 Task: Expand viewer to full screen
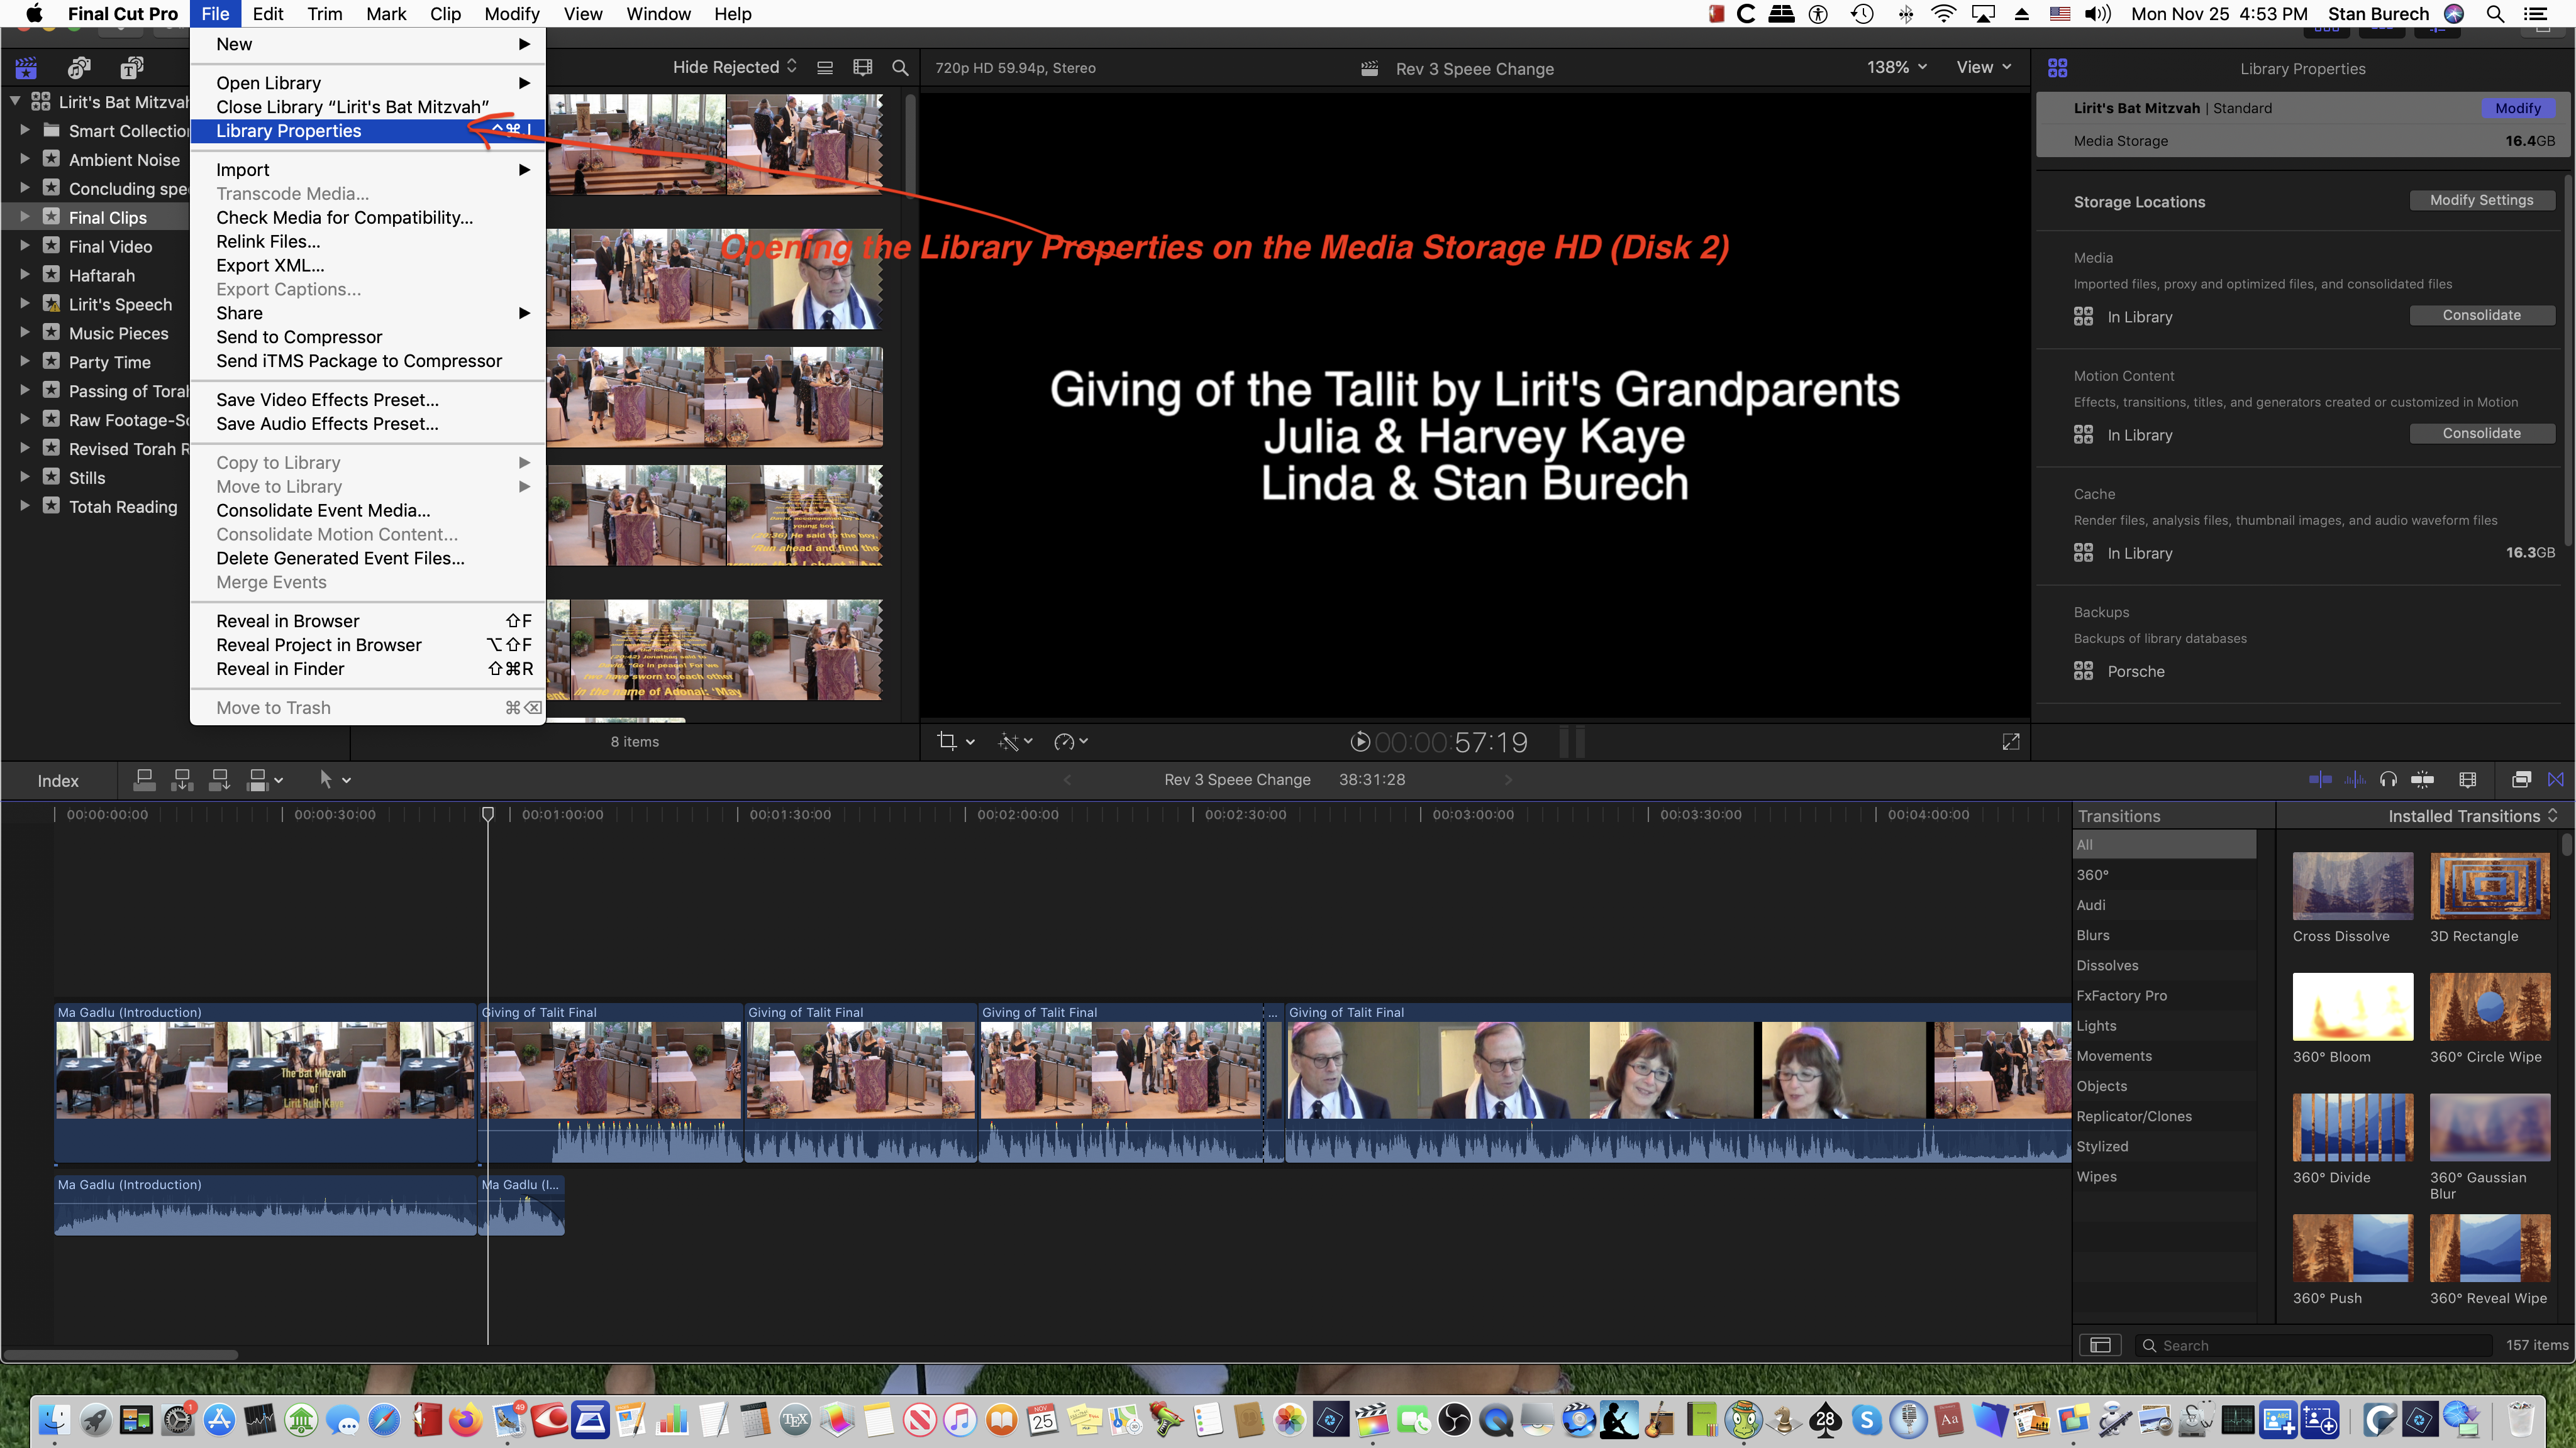[2011, 742]
